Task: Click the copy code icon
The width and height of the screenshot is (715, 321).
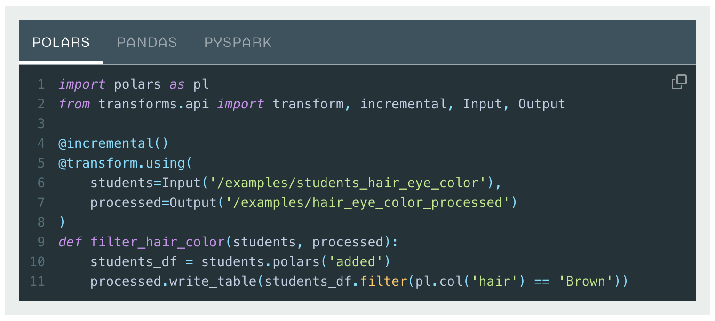Action: (x=679, y=82)
